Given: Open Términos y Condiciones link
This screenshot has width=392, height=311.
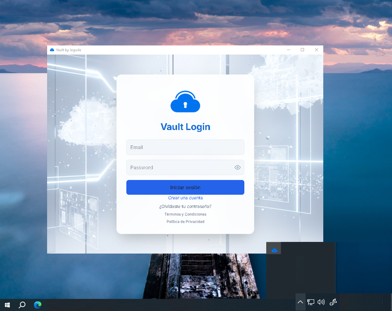Looking at the screenshot, I should coord(185,214).
